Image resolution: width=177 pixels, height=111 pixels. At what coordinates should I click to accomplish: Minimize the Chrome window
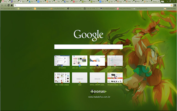tap(167, 1)
